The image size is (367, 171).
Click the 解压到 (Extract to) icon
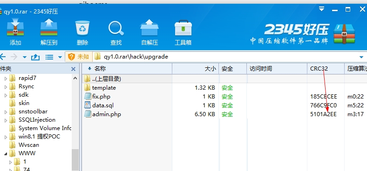49,28
